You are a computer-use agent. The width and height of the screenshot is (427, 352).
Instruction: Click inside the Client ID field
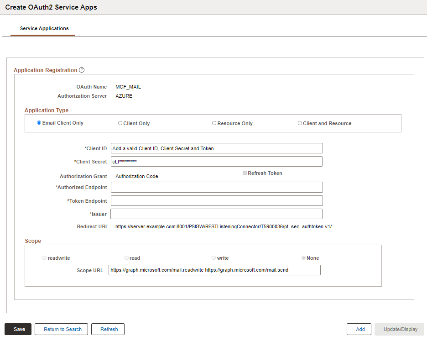pyautogui.click(x=216, y=148)
